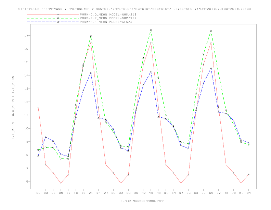The image size is (271, 210).
Task: Click y-axis tick label 16
Action: (x=26, y=49)
